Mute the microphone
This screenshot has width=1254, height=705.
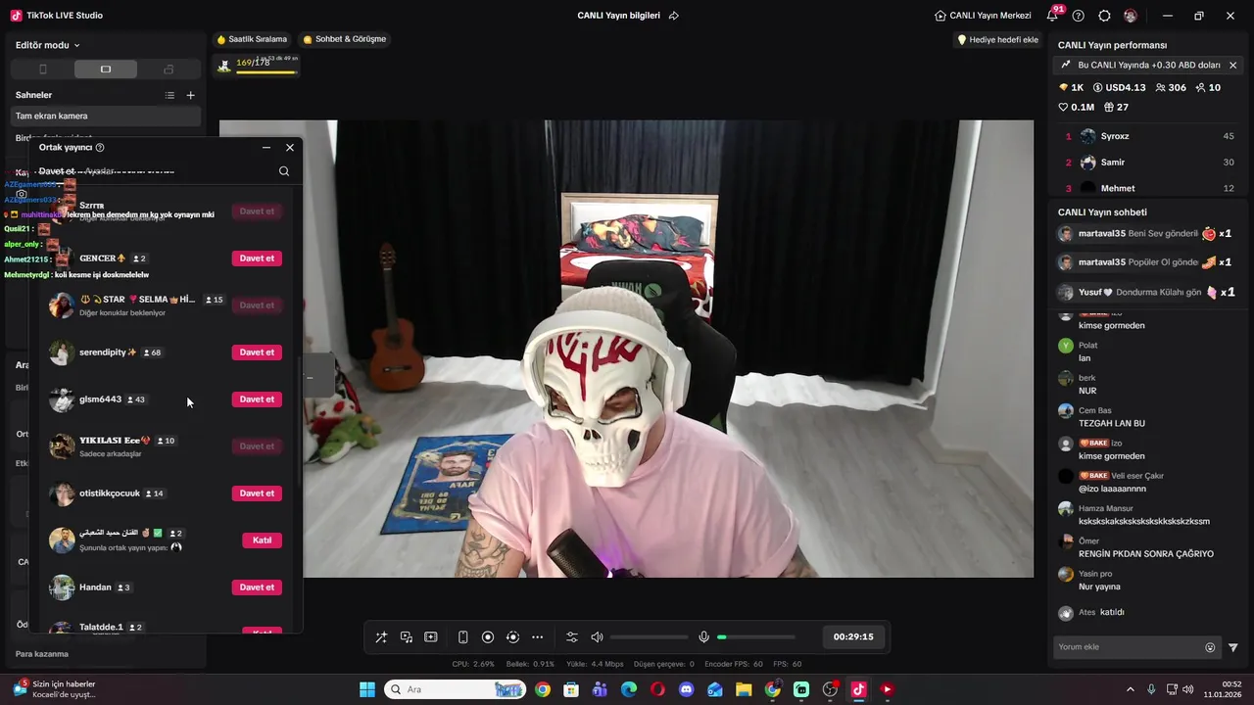click(703, 637)
